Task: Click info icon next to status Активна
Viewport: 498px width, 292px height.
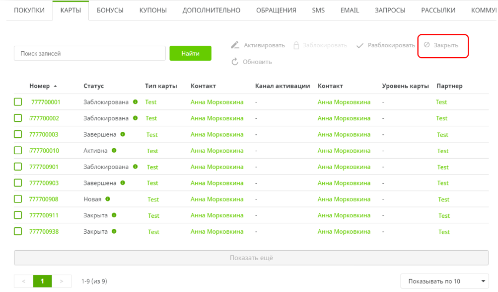Action: tap(114, 150)
